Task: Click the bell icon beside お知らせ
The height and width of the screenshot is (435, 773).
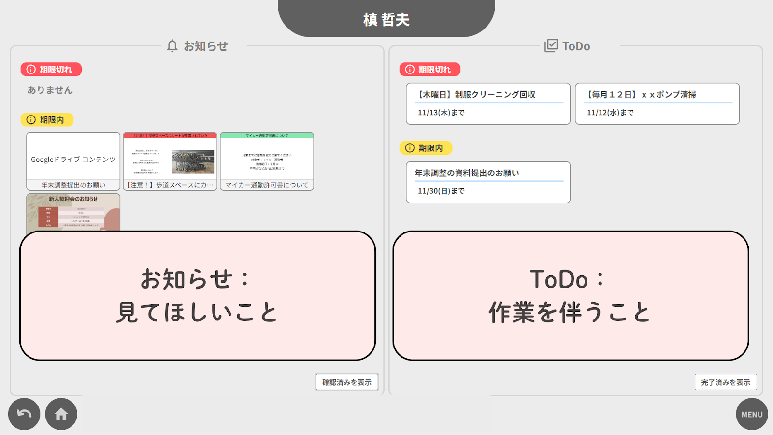Action: 172,45
